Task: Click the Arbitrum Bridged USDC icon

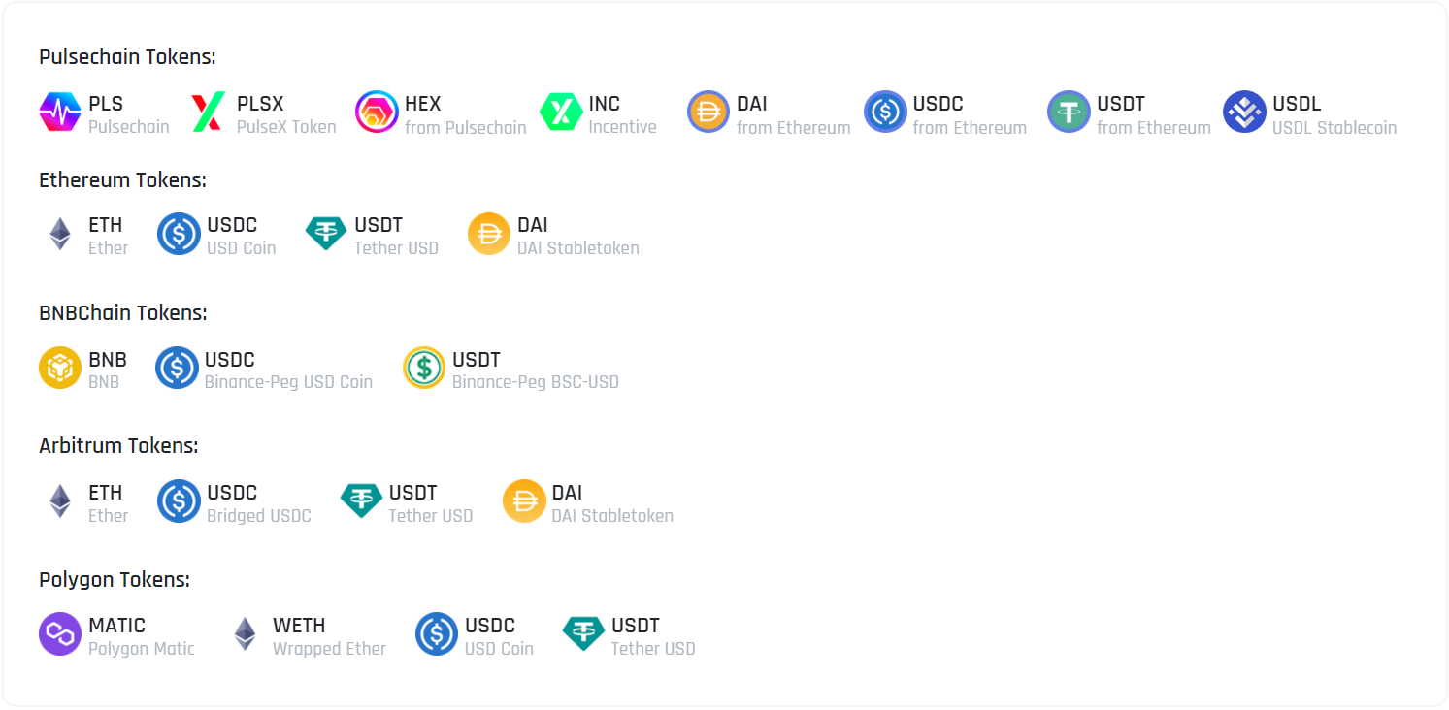Action: [x=179, y=501]
